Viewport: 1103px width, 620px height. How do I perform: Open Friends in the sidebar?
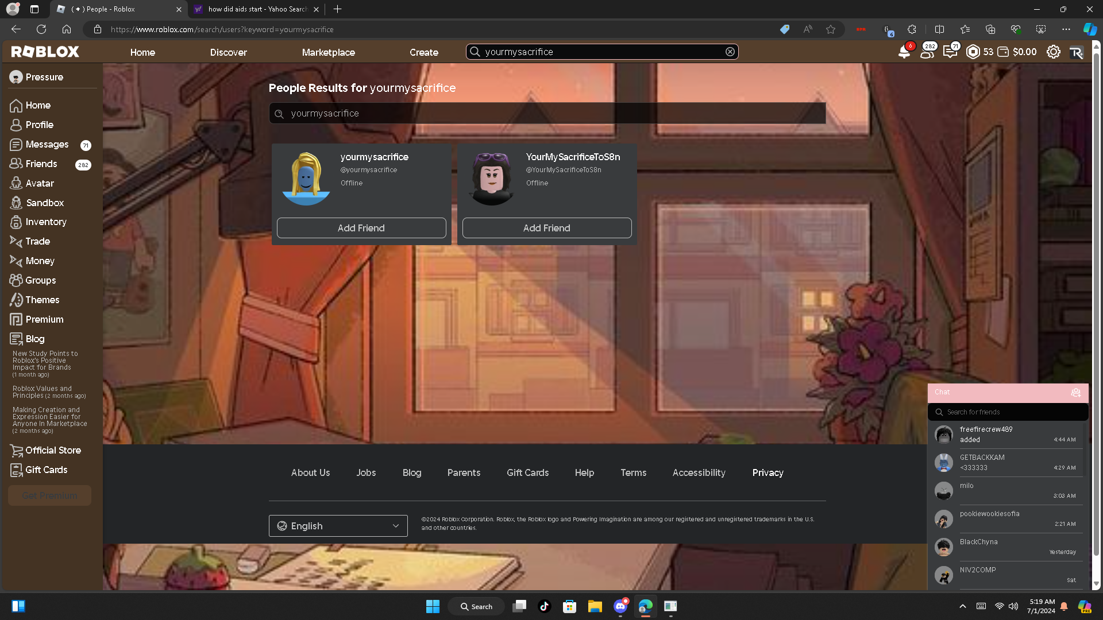[x=41, y=164]
